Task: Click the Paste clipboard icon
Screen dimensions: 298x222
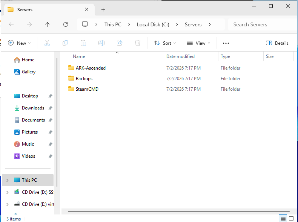Action: pos(83,43)
